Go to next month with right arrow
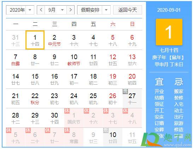 tap(71, 10)
